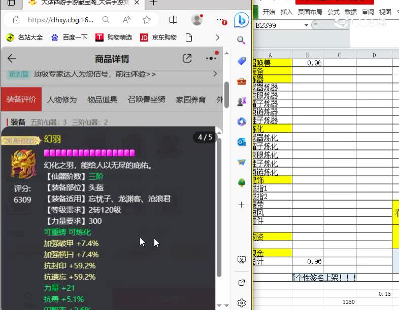This screenshot has width=399, height=310.
Task: Open Edge settings and more menu
Action: pyautogui.click(x=220, y=20)
